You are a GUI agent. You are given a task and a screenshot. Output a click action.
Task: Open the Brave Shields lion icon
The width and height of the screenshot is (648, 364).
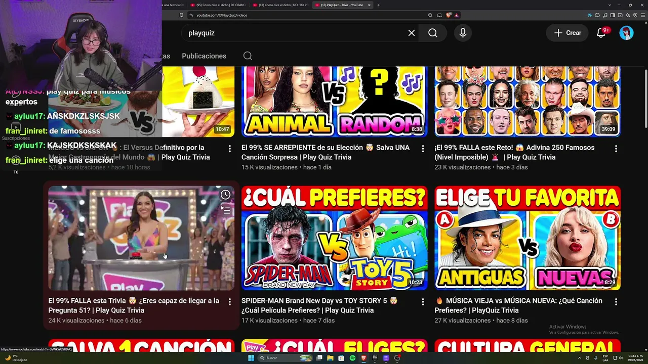pos(449,15)
